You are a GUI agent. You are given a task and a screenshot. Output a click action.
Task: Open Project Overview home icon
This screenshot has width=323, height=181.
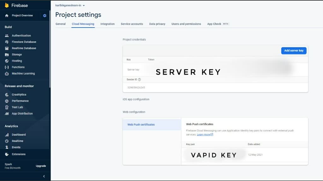tap(7, 16)
